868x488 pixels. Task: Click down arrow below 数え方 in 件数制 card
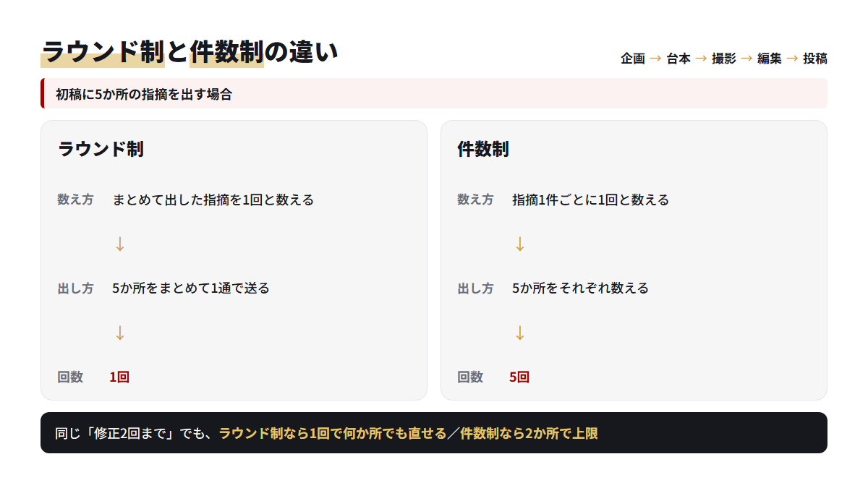(519, 244)
